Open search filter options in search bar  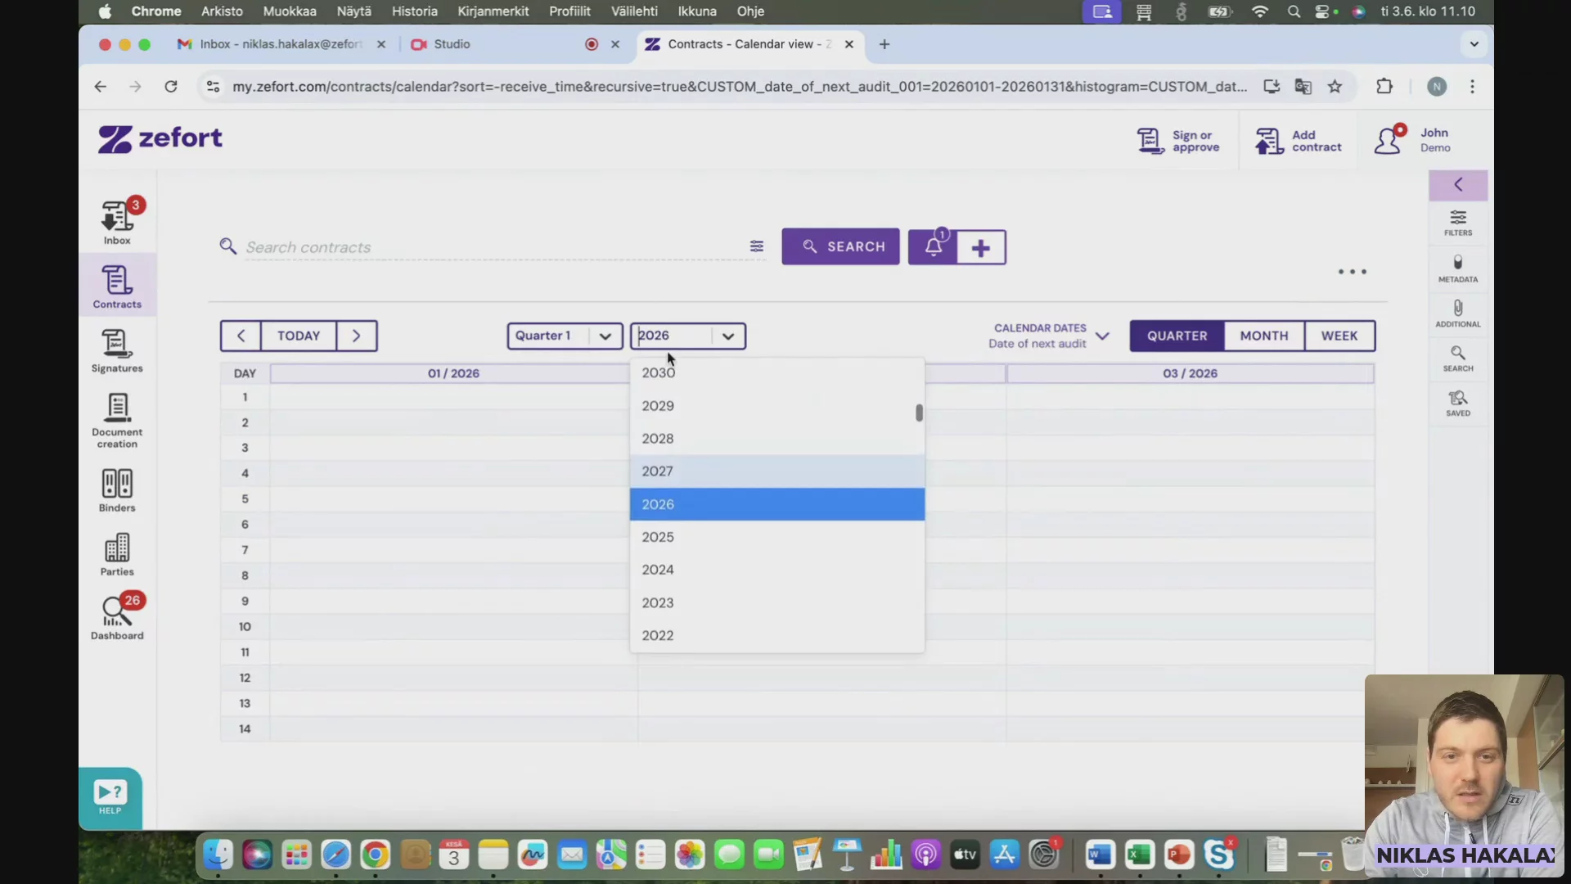coord(757,246)
